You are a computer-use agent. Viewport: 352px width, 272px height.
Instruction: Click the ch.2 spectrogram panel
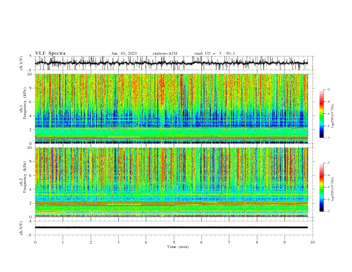pyautogui.click(x=172, y=182)
